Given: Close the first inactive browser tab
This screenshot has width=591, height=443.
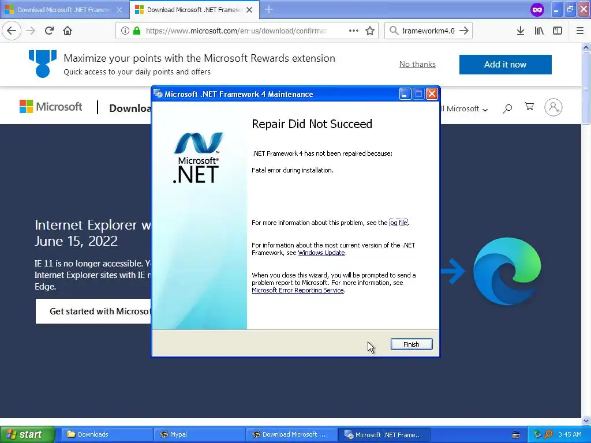Looking at the screenshot, I should click(119, 10).
